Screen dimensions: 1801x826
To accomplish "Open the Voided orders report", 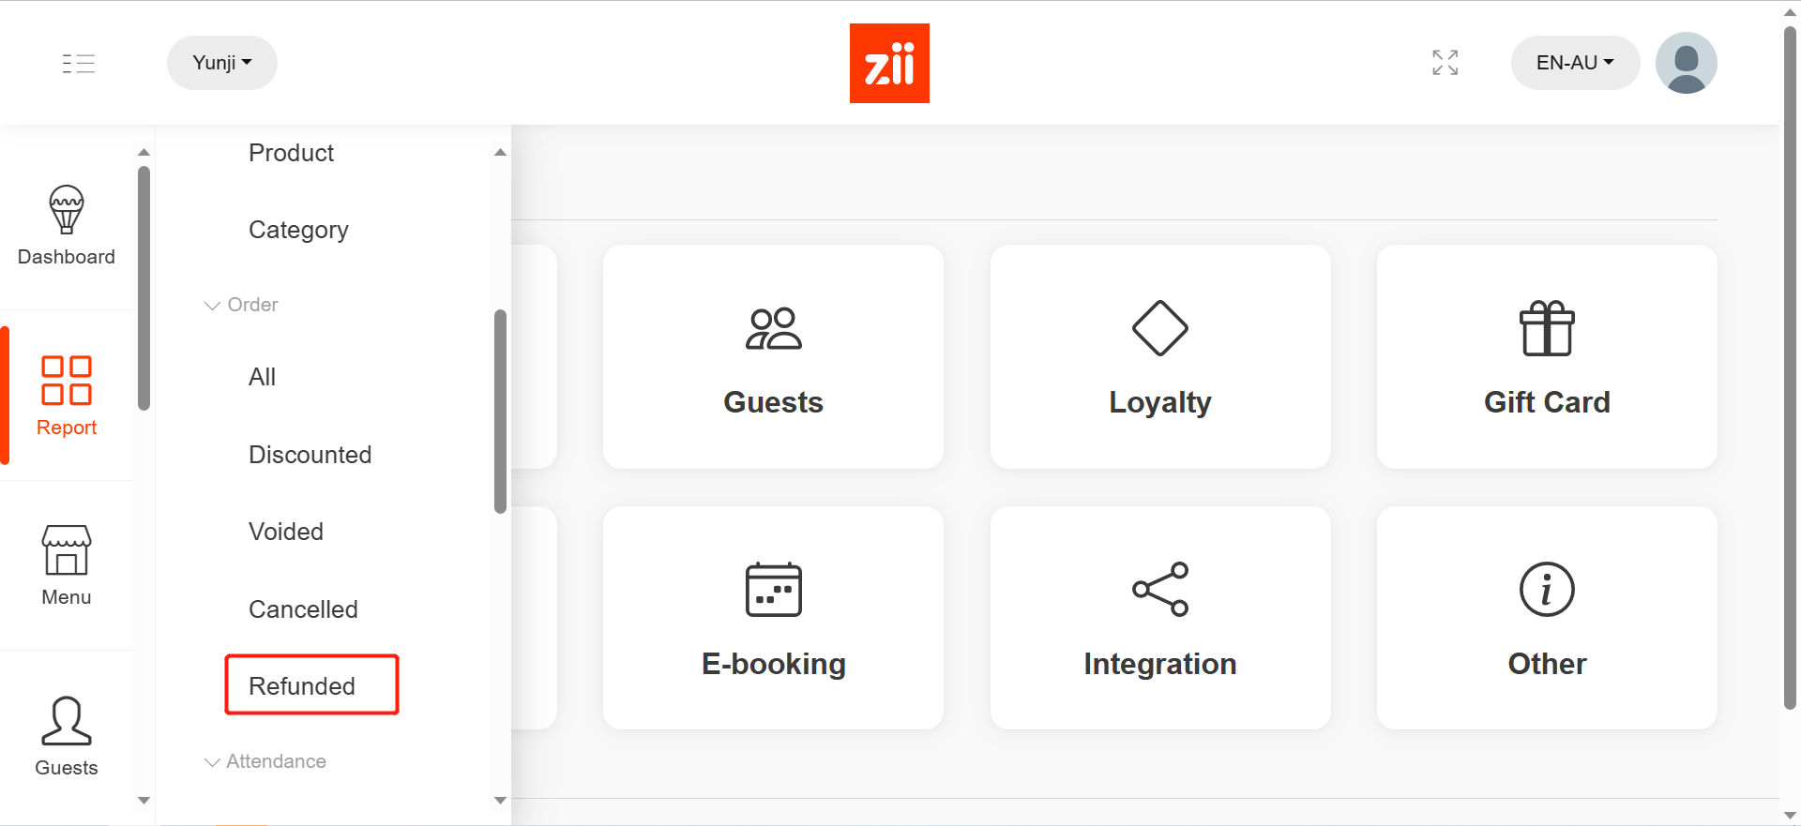I will coord(286,532).
